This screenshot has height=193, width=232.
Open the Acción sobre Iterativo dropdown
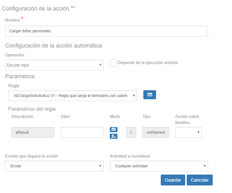click(x=188, y=132)
